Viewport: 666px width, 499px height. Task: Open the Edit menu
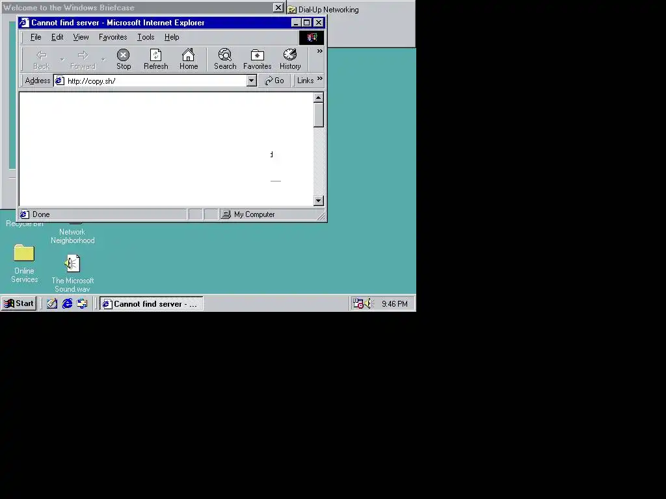coord(57,37)
